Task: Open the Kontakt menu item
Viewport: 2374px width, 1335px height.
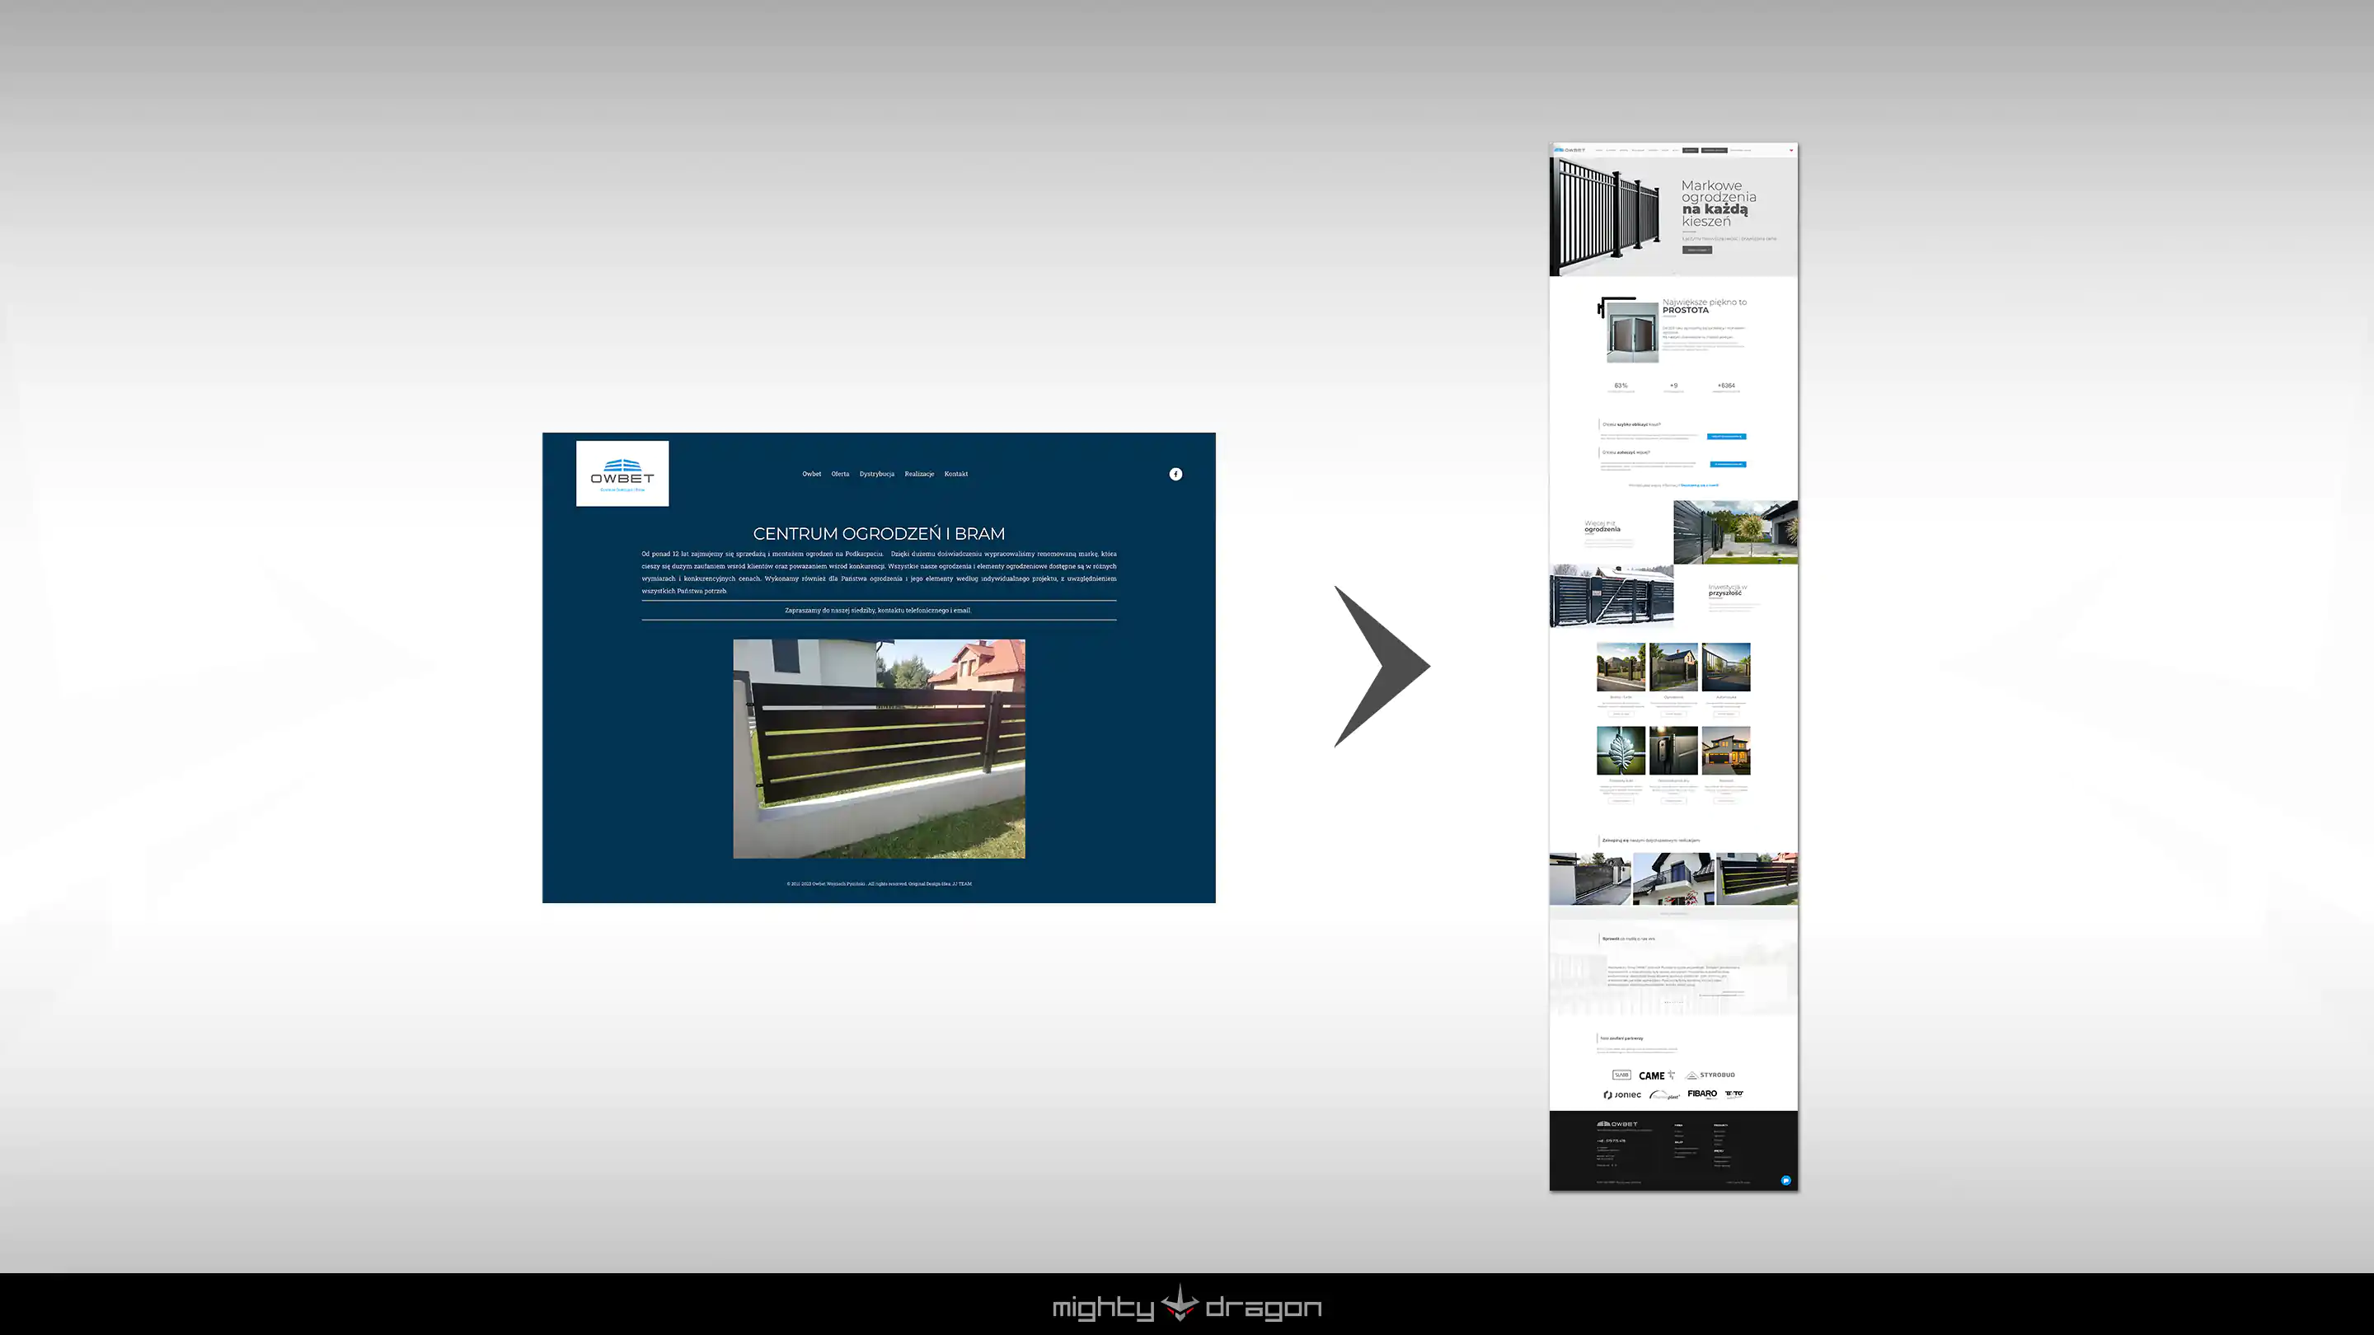Action: (x=955, y=474)
